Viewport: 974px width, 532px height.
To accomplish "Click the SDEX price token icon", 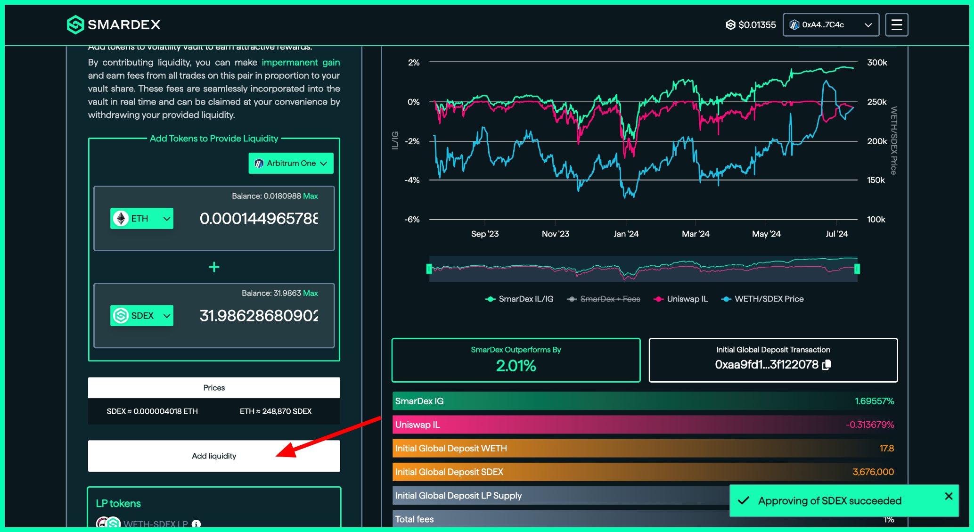I will click(x=730, y=25).
